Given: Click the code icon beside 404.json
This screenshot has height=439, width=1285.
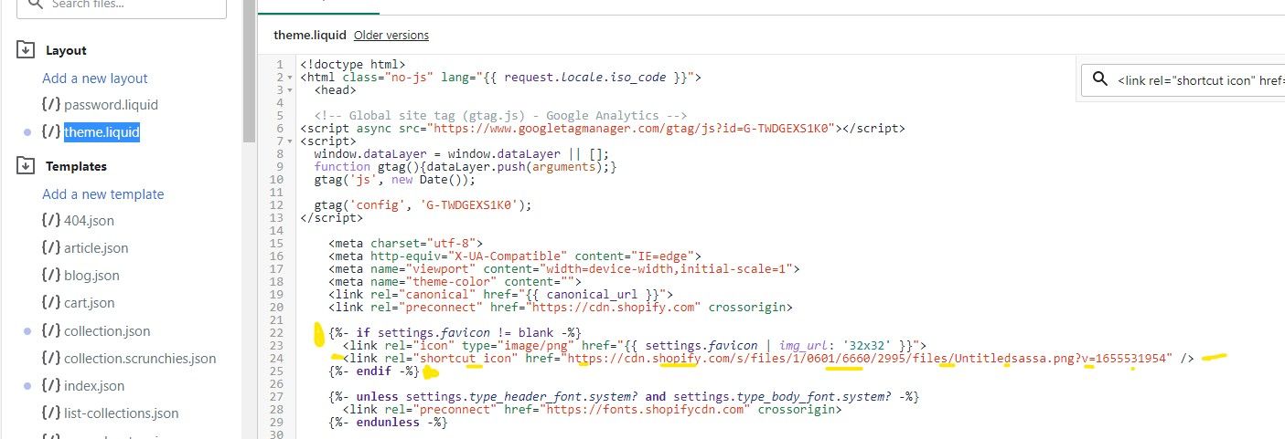Looking at the screenshot, I should (50, 221).
